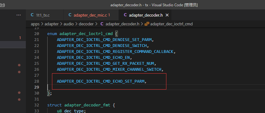Open the 'audio' breadcrumb folder
The image size is (265, 113).
pos(69,24)
